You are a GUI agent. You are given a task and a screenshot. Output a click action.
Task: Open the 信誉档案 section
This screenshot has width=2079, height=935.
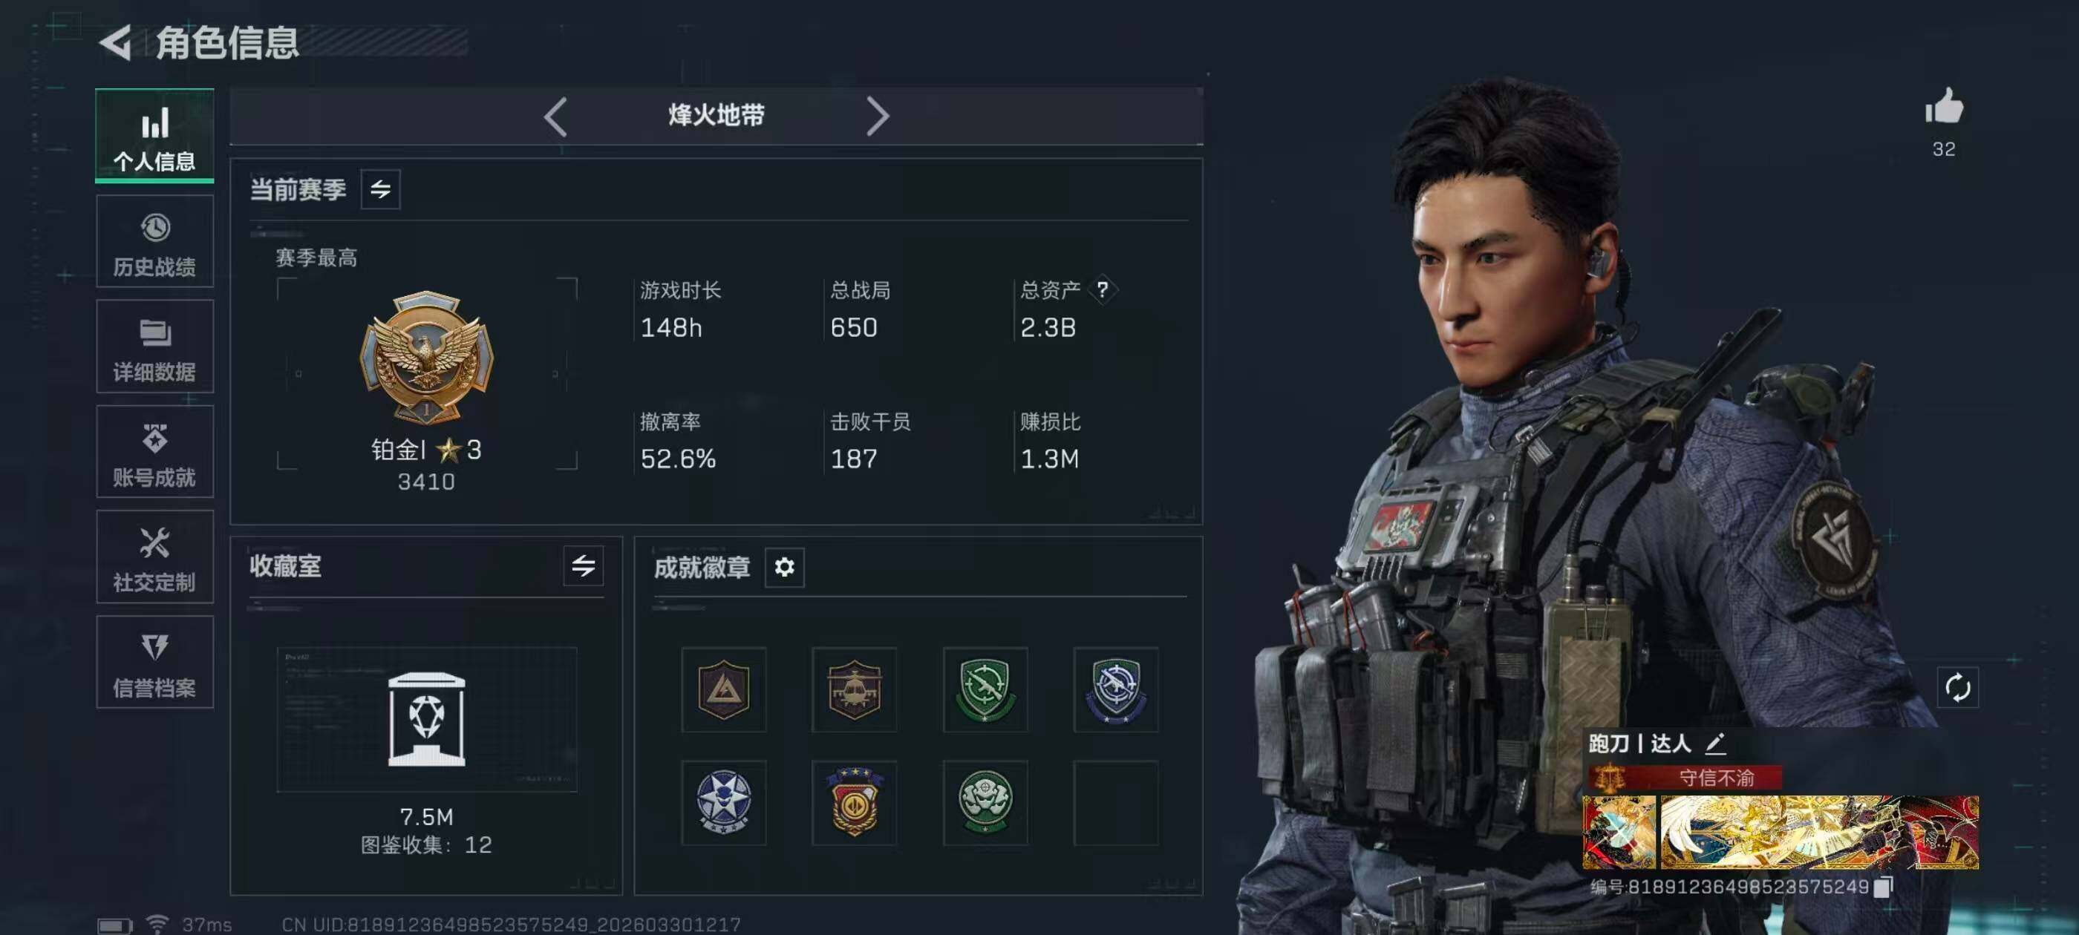[155, 663]
